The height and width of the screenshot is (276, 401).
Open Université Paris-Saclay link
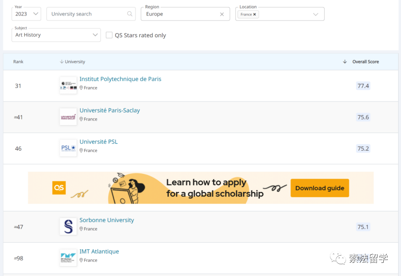(110, 110)
